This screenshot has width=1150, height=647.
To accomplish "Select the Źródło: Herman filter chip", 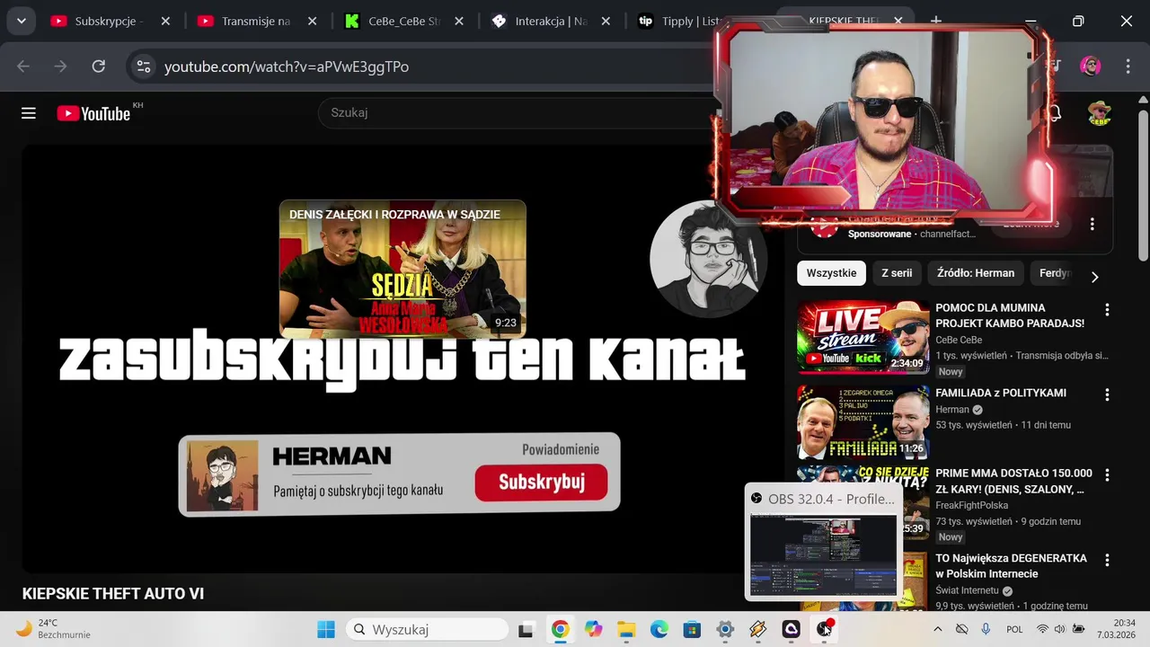I will click(x=976, y=273).
